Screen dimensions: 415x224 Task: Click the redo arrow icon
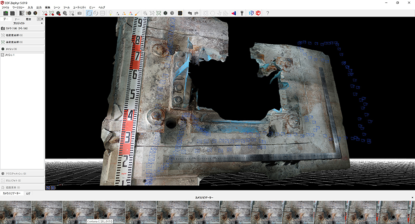(x=196, y=13)
